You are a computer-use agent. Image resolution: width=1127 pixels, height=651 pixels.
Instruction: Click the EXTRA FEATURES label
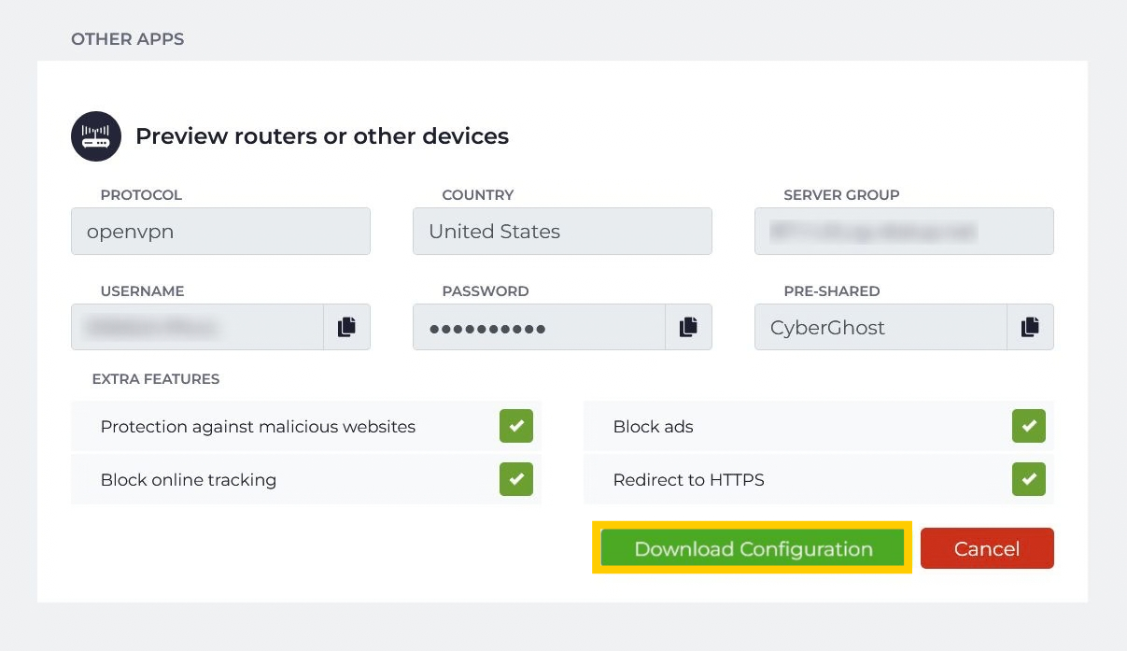[156, 379]
